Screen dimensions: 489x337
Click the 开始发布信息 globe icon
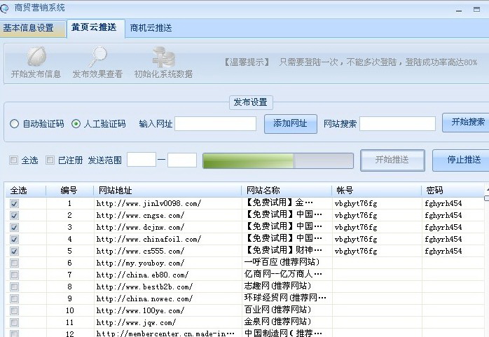36,57
